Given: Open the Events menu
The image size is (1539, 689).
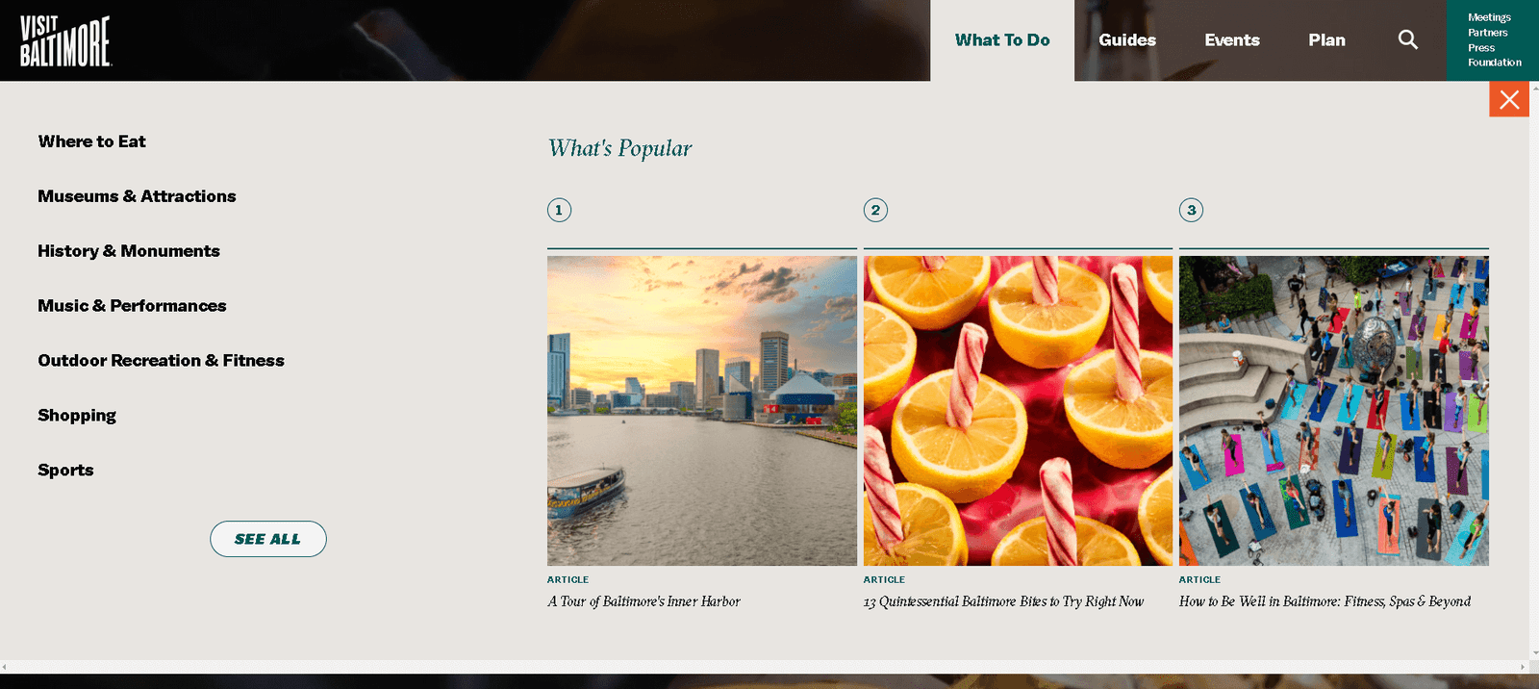Looking at the screenshot, I should (x=1232, y=40).
